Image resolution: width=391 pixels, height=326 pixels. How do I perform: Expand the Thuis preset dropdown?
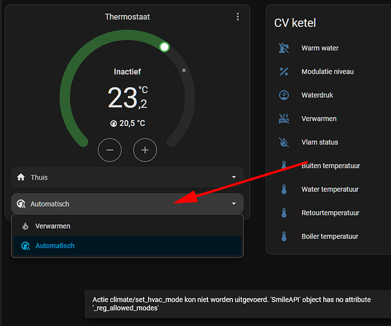(x=127, y=177)
